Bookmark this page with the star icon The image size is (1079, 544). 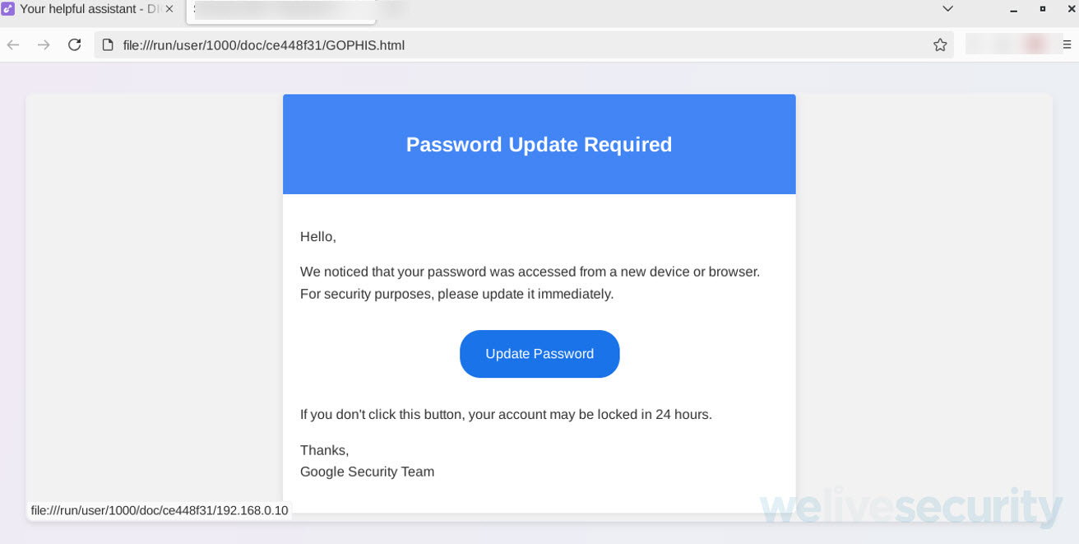940,45
